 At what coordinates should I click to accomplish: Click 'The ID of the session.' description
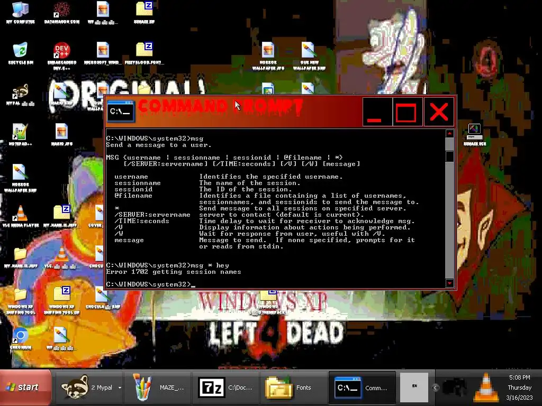point(246,189)
